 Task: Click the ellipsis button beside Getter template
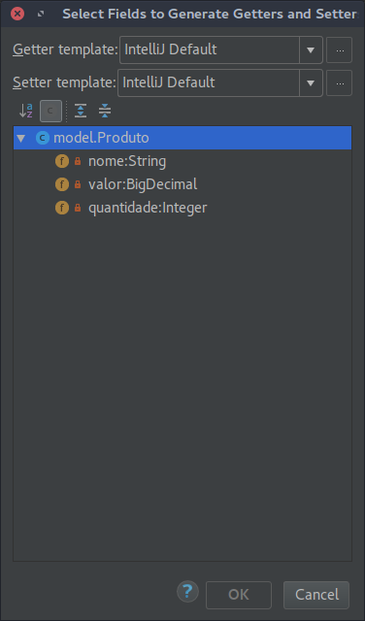pyautogui.click(x=339, y=49)
